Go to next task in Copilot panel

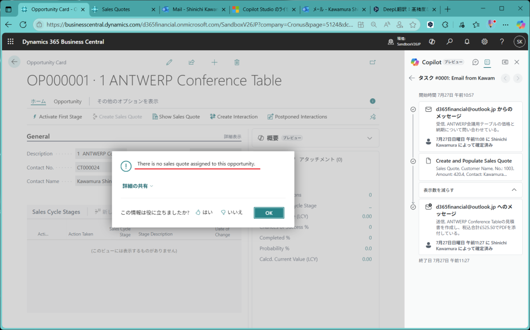point(518,79)
